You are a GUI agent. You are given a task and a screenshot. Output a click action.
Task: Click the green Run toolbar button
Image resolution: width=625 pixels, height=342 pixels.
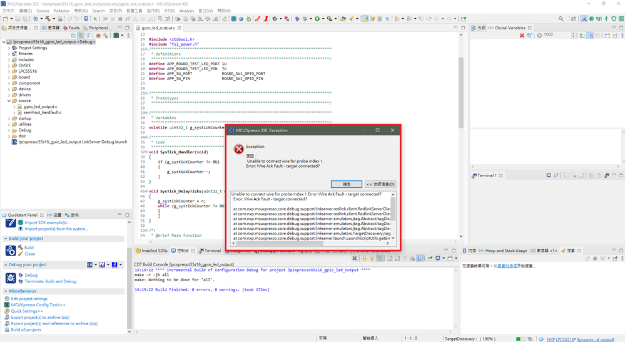(317, 19)
